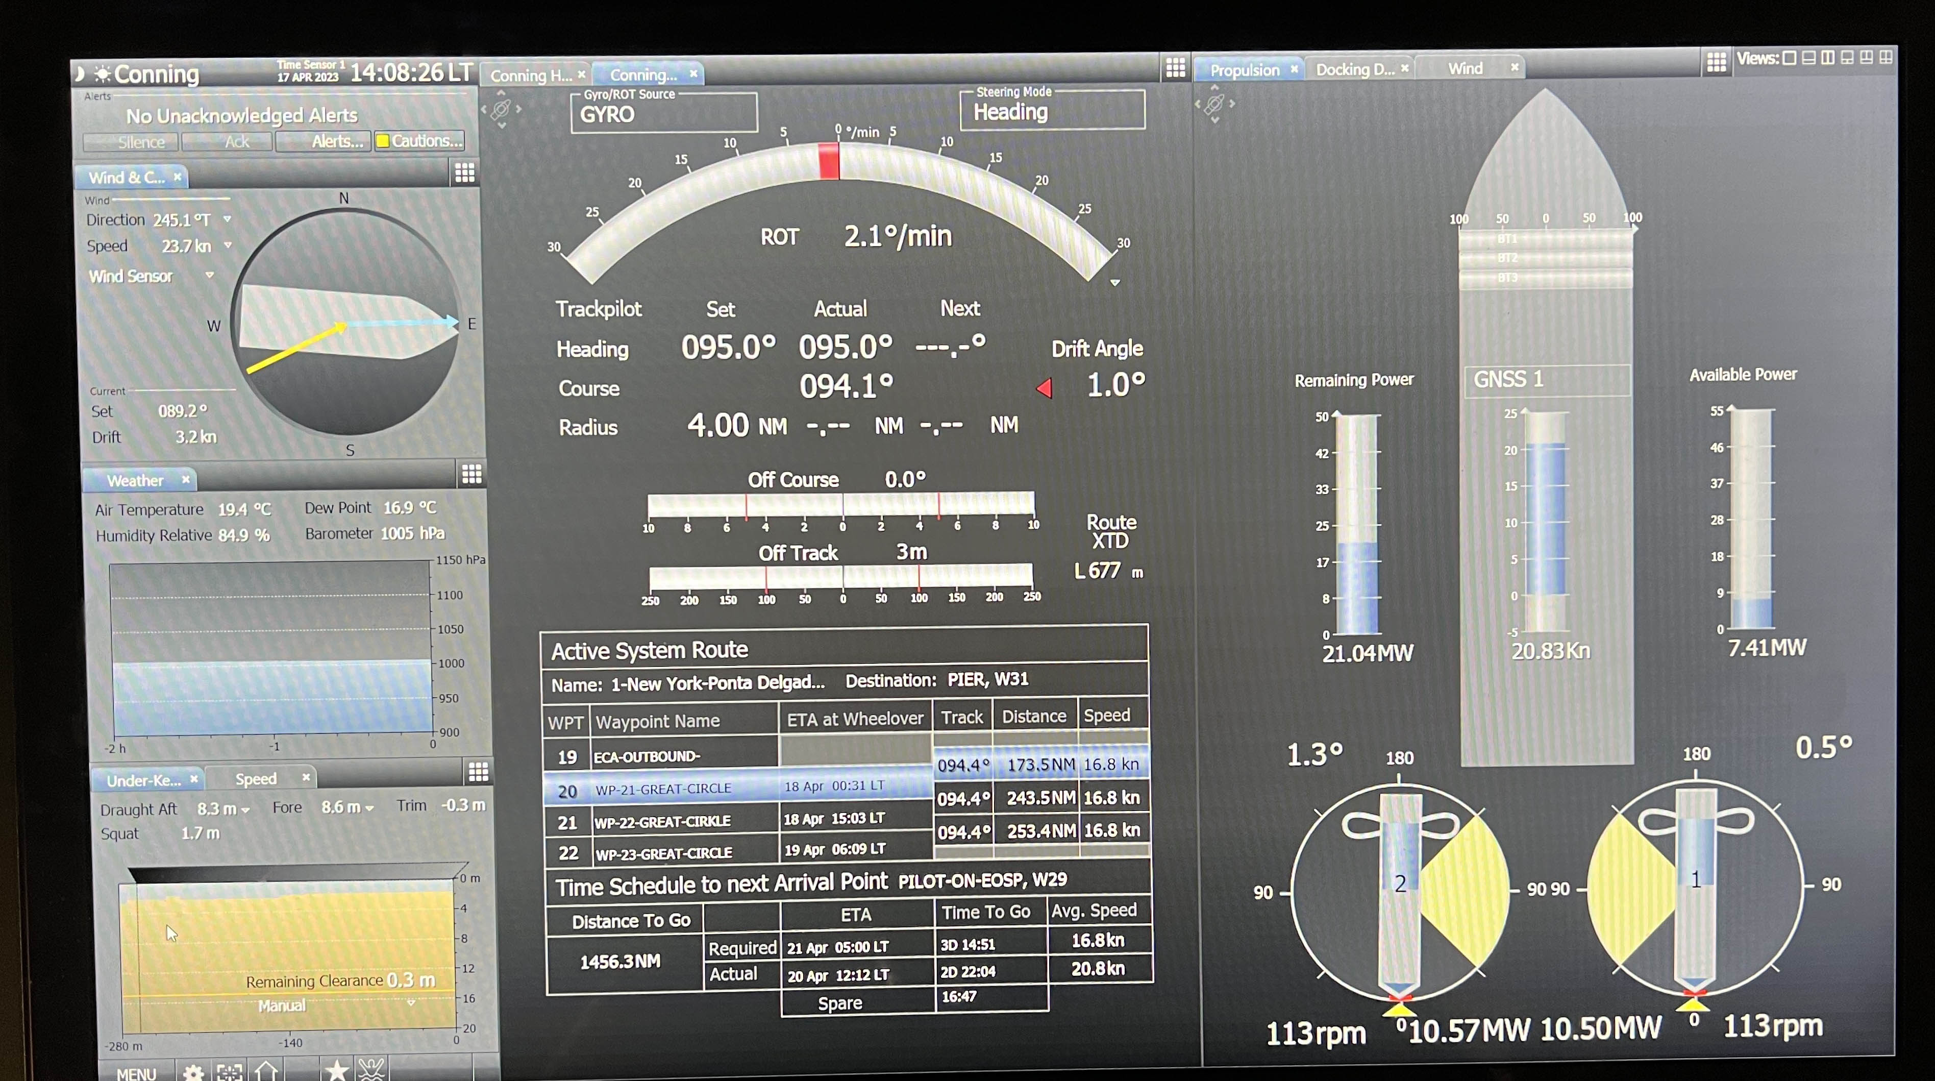Open grid menu beside Conning tabs
This screenshot has height=1081, width=1935.
click(x=1176, y=67)
